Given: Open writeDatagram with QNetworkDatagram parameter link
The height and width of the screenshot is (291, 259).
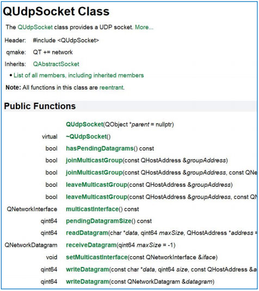Looking at the screenshot, I should 88,282.
